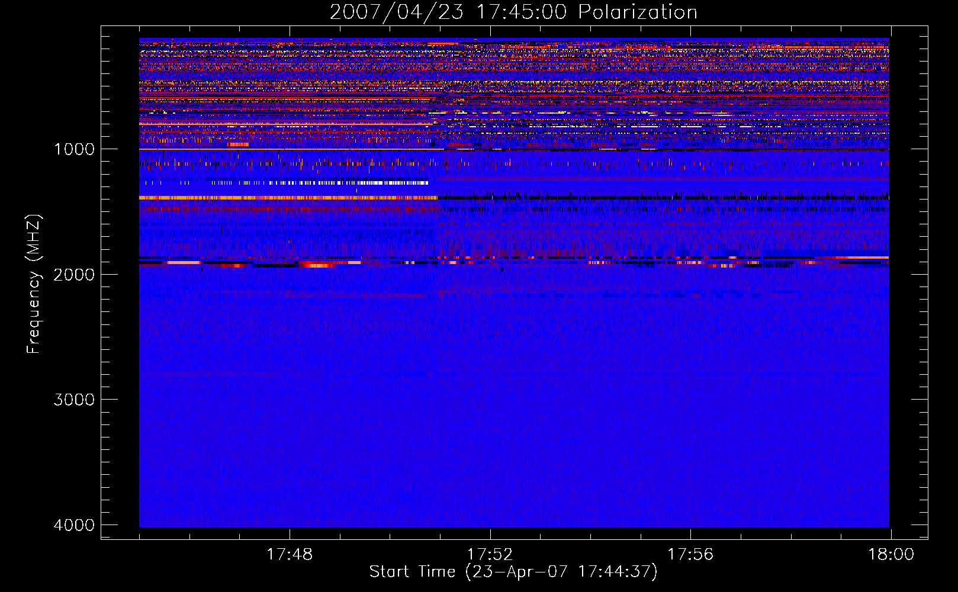
Task: Select the 4000 frequency tick label
Action: click(x=74, y=525)
